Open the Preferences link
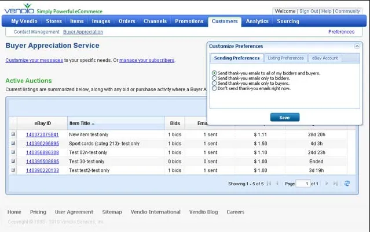Viewport: 370px width, 232px height. point(341,32)
